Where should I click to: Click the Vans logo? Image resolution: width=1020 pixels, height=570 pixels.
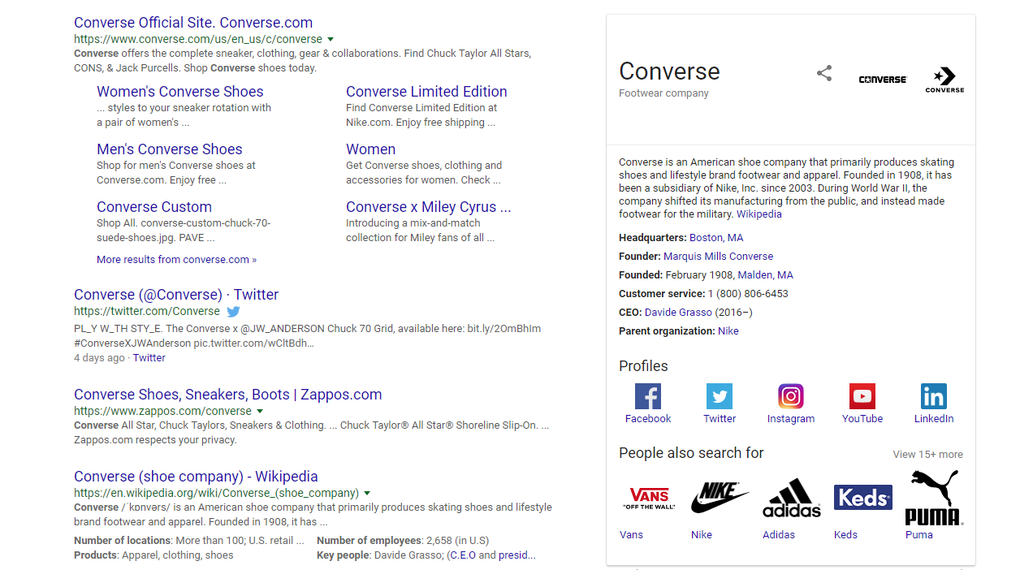[649, 498]
